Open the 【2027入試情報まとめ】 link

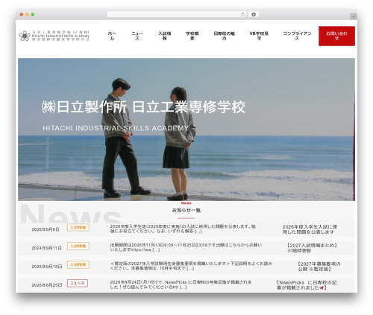point(312,248)
